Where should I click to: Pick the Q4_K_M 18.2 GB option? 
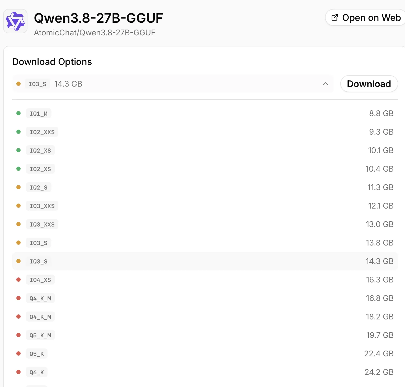(x=205, y=317)
